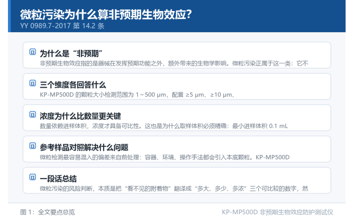354x221 pixels.
Task: Select the heading 浓度为什么比数量更关键
Action: tap(81, 116)
